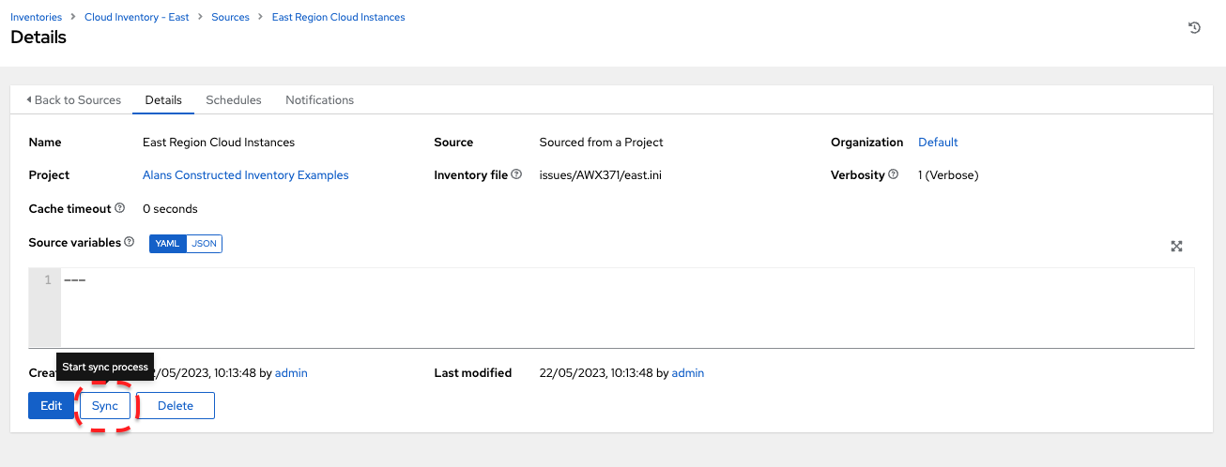Open Cloud Inventory - East breadcrumb
Screen dimensions: 1226x467
coord(137,17)
